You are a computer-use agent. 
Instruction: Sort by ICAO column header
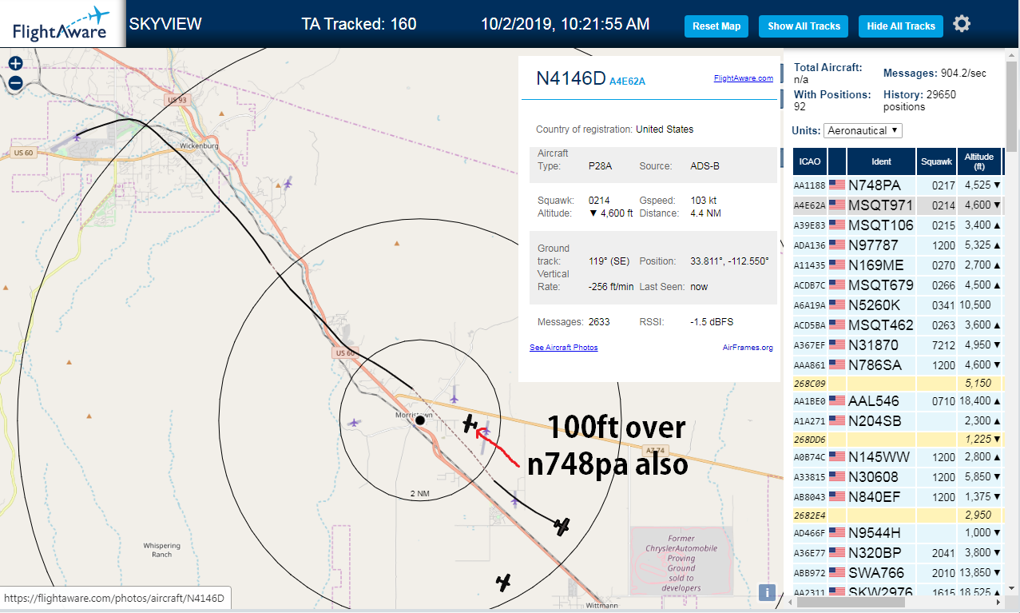tap(810, 161)
